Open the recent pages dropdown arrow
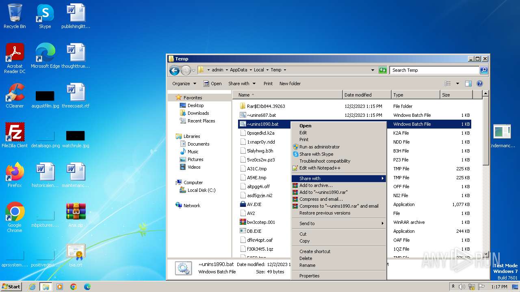This screenshot has width=520, height=292. click(194, 70)
